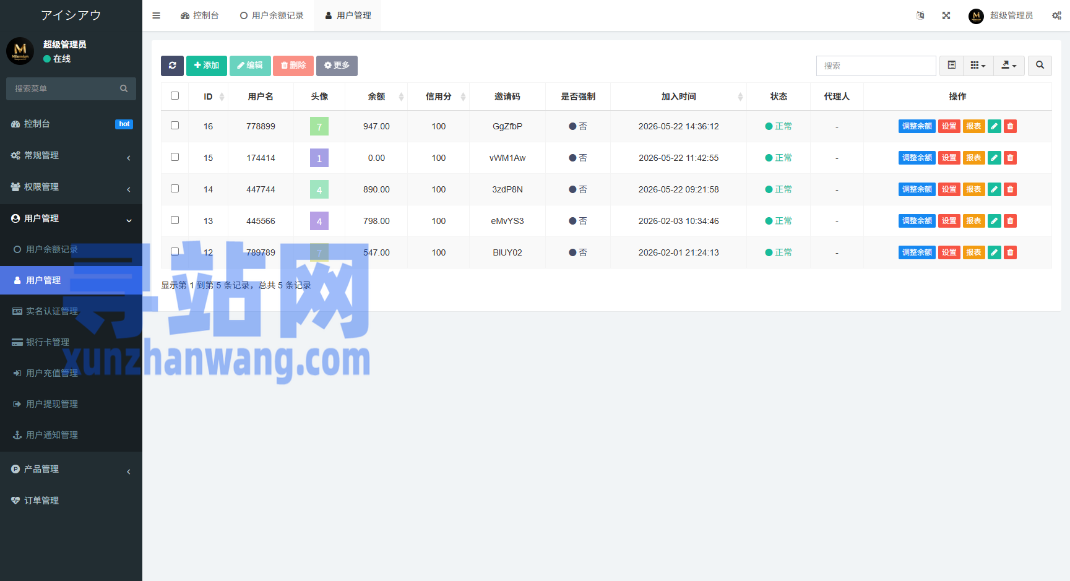Viewport: 1070px width, 581px height.
Task: Open 银行卡管理 in sidebar
Action: [x=71, y=342]
